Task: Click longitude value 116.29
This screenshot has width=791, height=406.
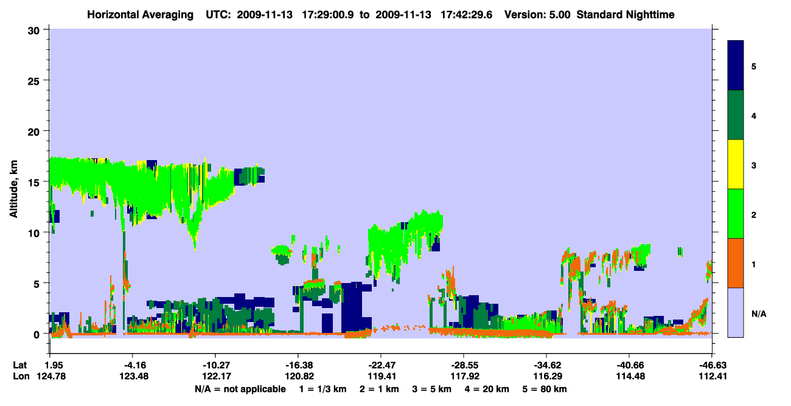Action: [546, 376]
